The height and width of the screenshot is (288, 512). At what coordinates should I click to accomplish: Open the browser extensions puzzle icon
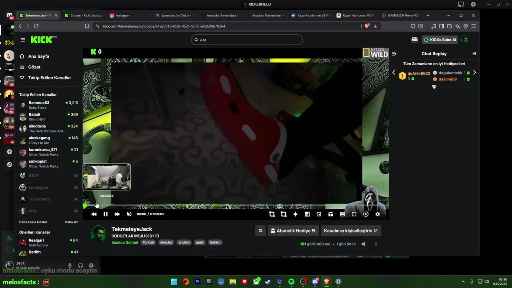tap(413, 26)
